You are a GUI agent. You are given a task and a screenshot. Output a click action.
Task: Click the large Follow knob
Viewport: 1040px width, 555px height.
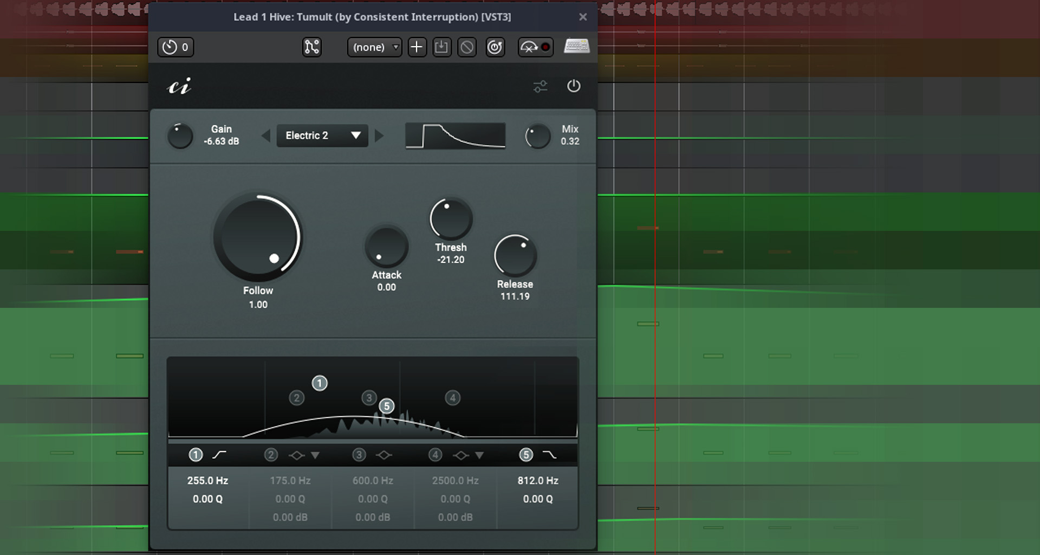point(258,237)
